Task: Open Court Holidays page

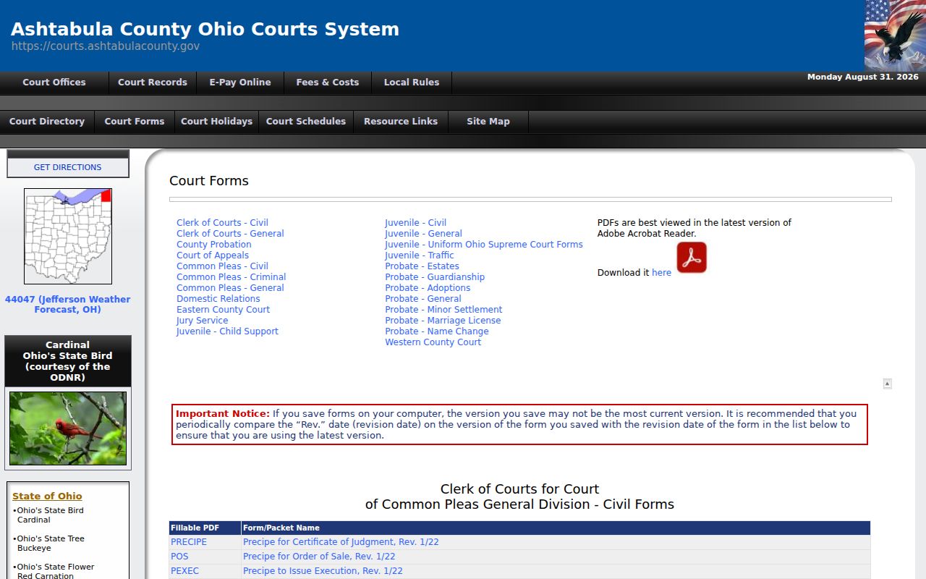Action: (216, 122)
